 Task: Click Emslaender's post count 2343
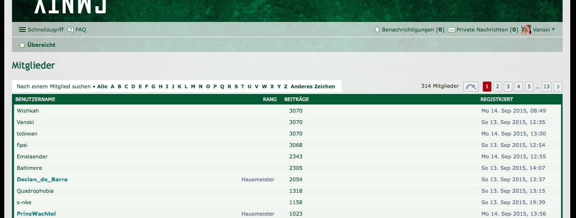click(x=296, y=156)
